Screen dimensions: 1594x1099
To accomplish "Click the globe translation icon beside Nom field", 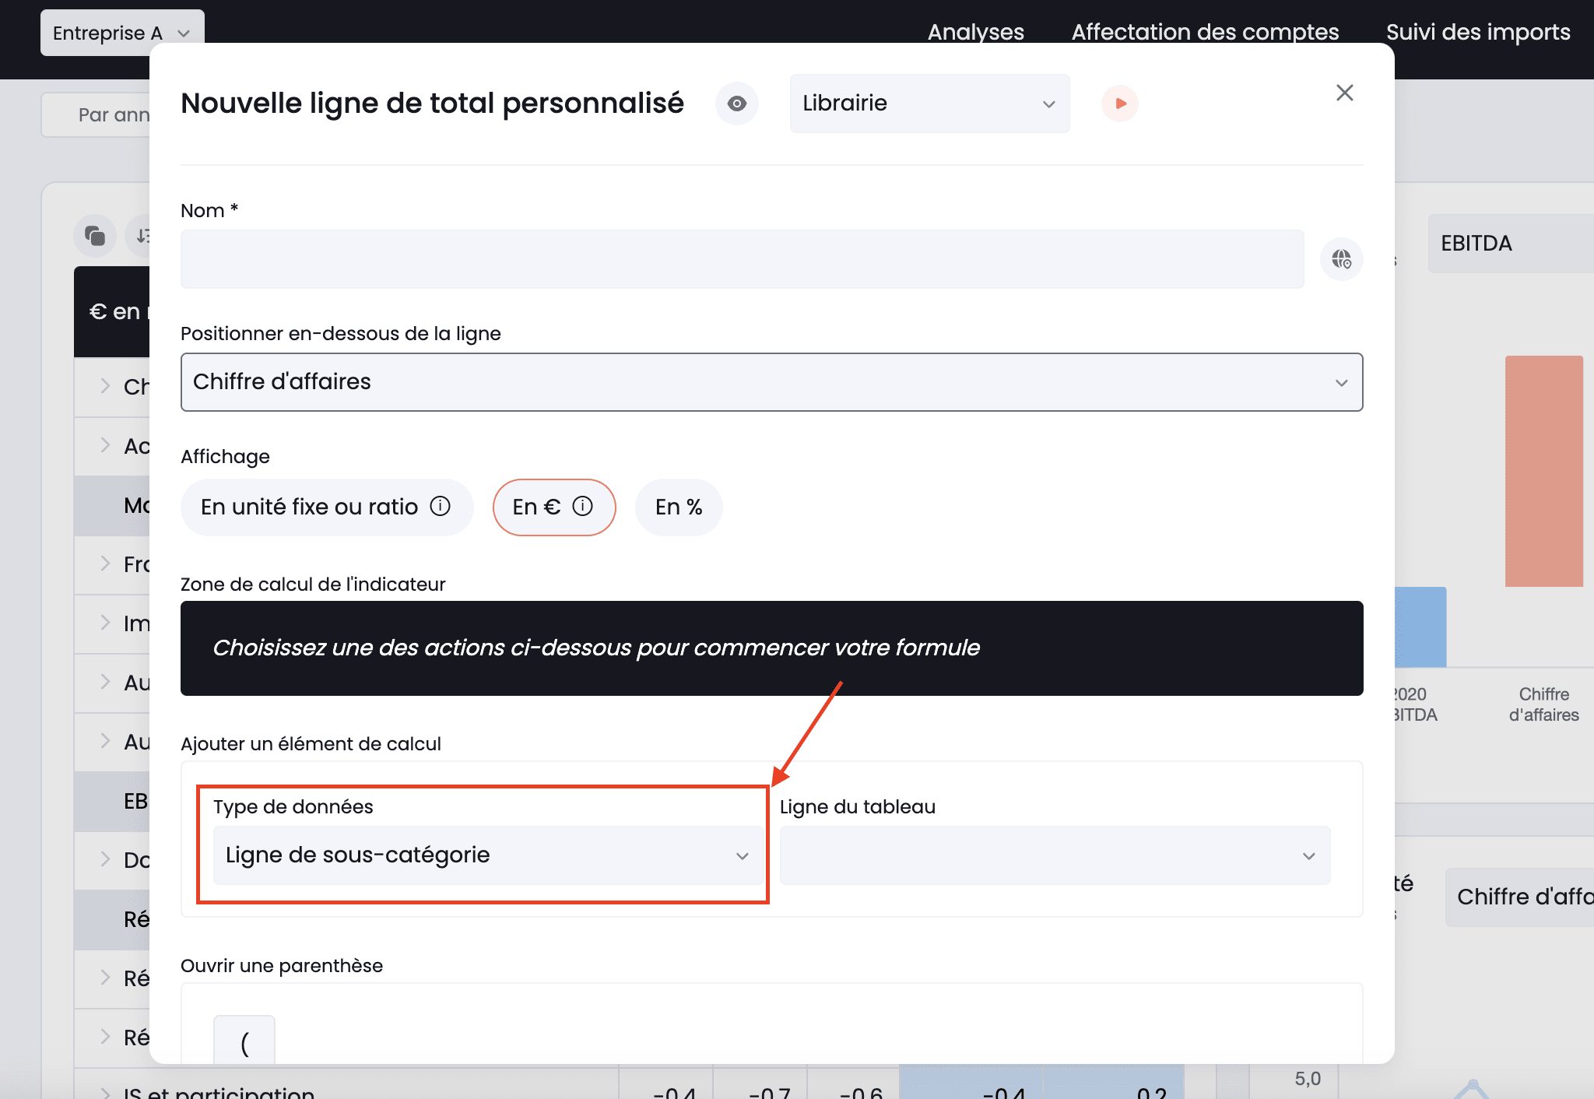I will (x=1342, y=259).
